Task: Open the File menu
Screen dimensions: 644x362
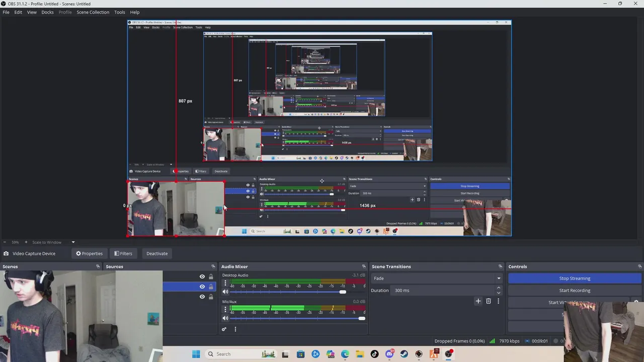Action: click(6, 12)
